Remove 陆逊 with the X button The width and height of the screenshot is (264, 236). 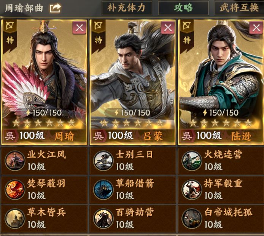coord(256,28)
